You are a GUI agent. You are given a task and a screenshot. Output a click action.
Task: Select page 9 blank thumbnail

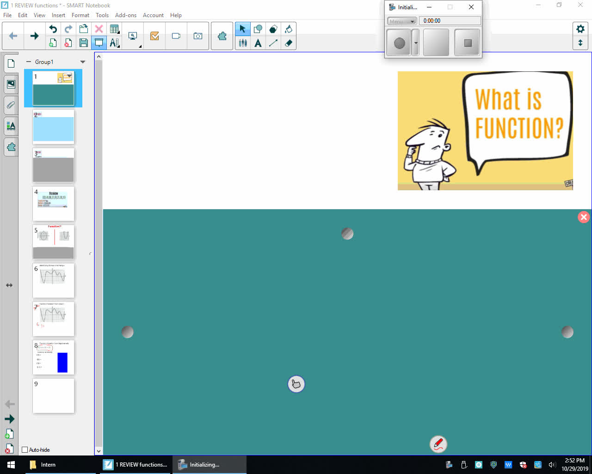[53, 396]
